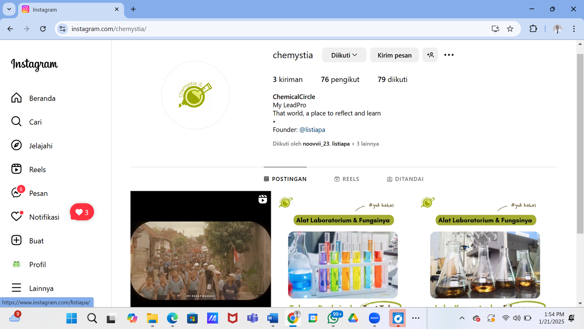The height and width of the screenshot is (329, 584).
Task: Click the + 3 lainnya mutual followers text
Action: point(365,144)
